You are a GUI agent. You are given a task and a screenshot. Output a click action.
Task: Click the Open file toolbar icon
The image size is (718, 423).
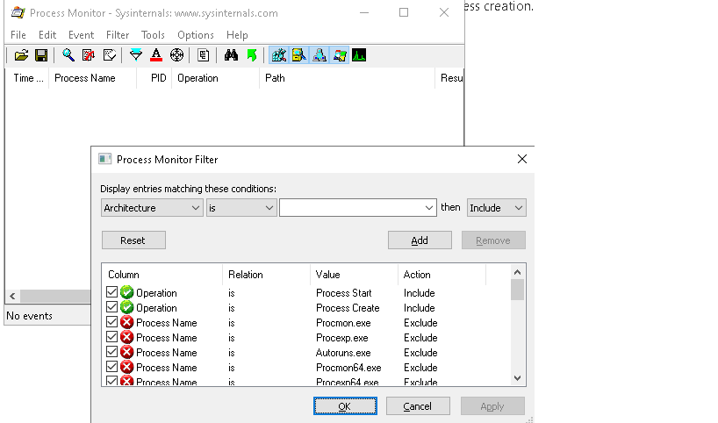coord(21,55)
